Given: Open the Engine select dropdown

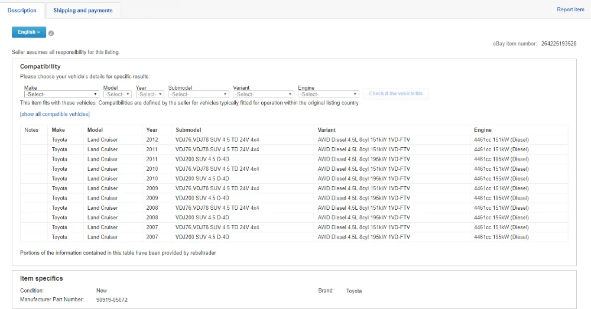Looking at the screenshot, I should pos(328,94).
